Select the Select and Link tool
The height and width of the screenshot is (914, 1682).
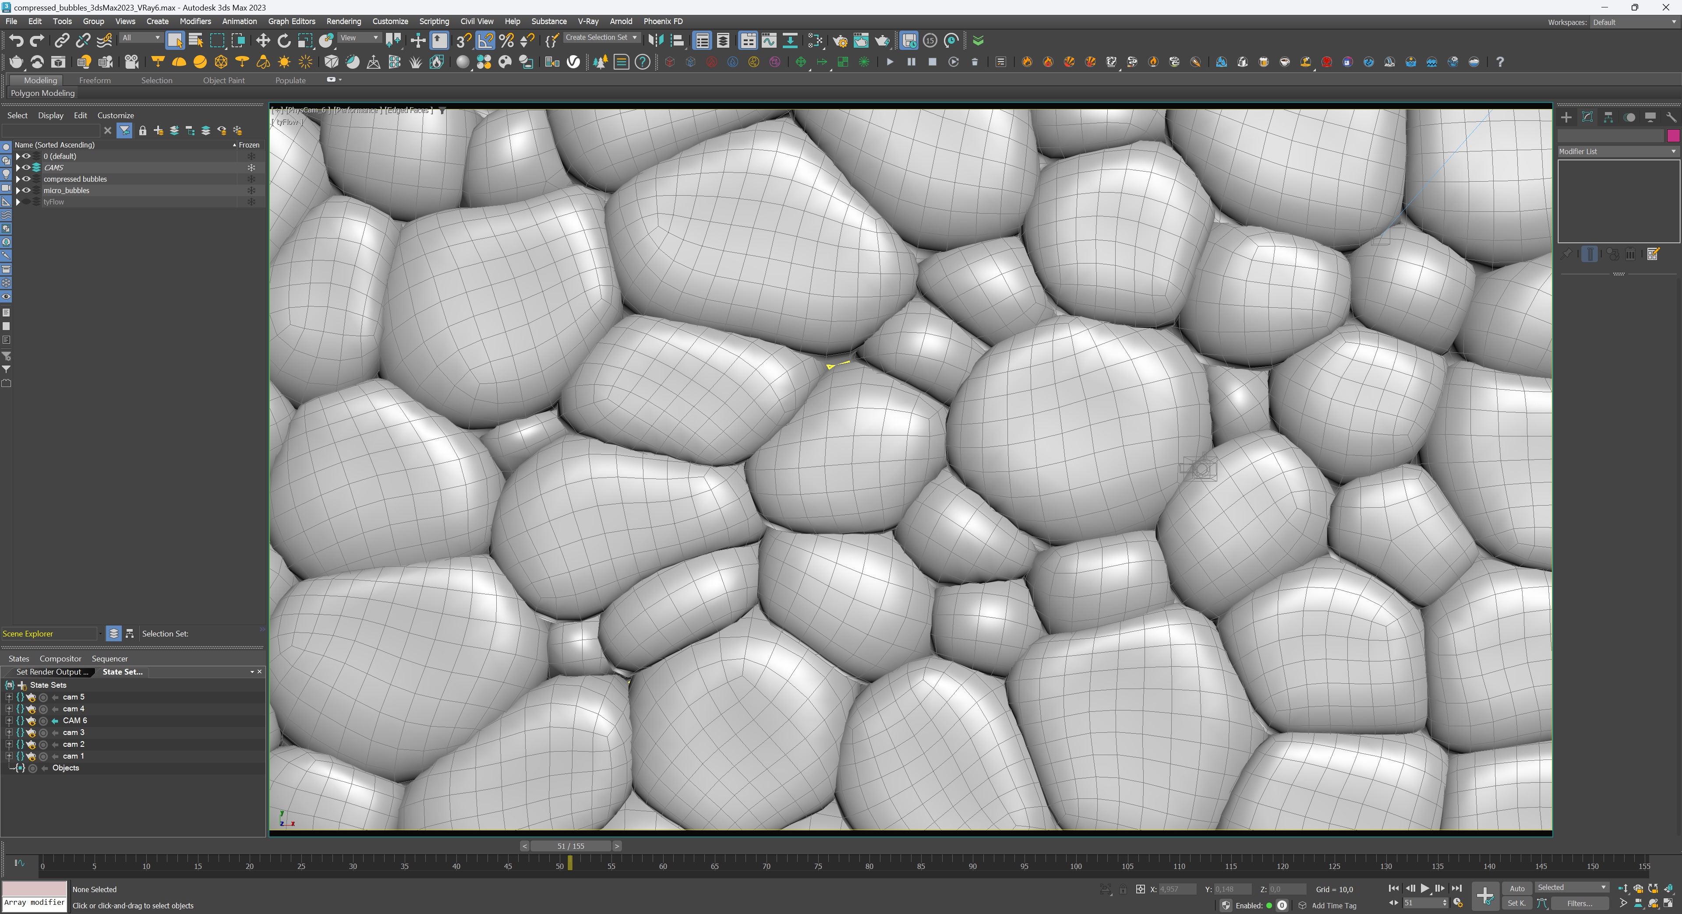tap(61, 41)
